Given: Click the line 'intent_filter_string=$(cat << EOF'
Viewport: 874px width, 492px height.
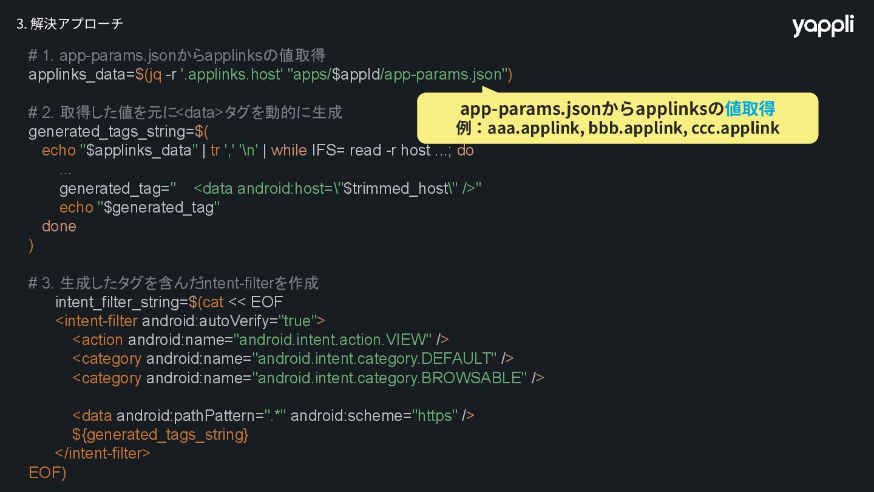Looking at the screenshot, I should 169,302.
